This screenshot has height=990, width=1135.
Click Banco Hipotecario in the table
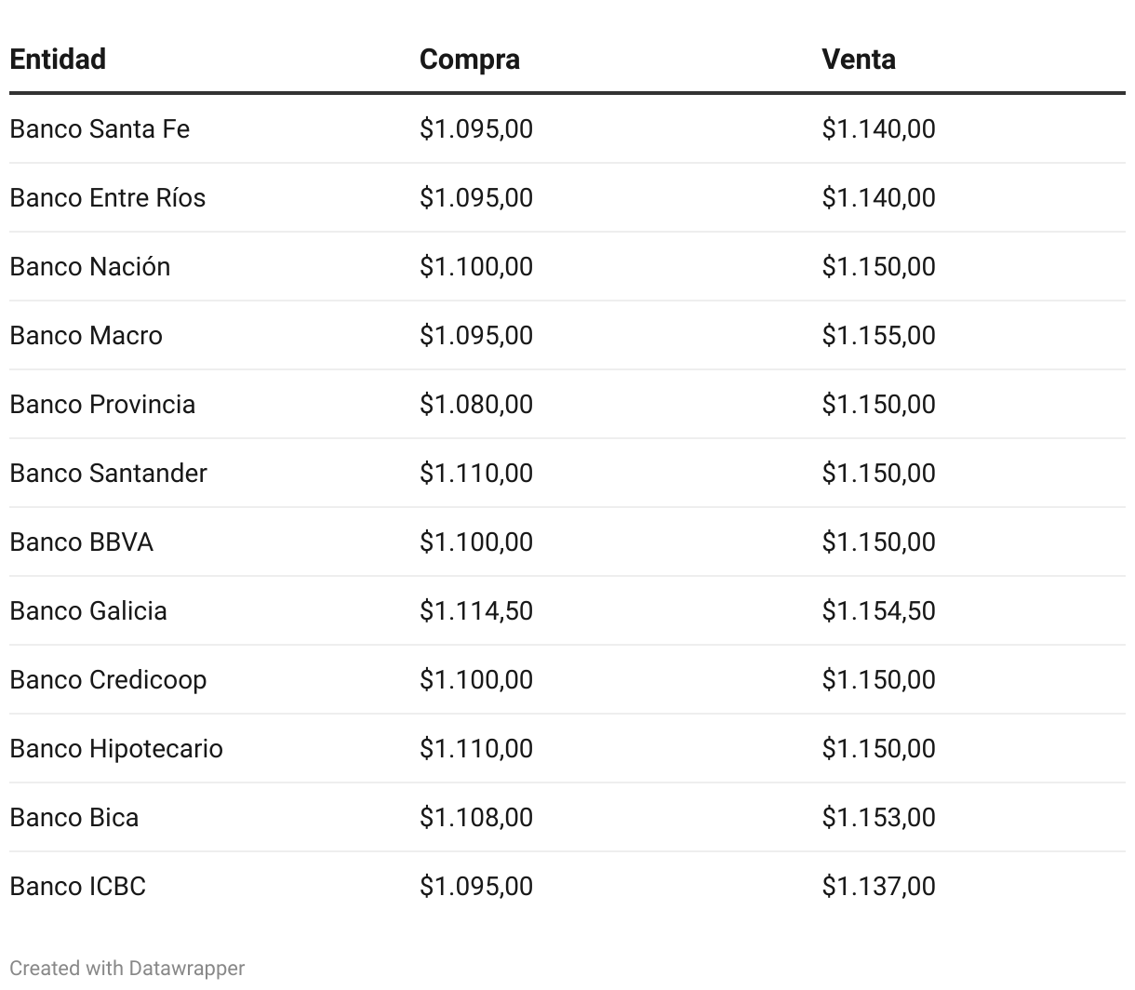click(116, 748)
